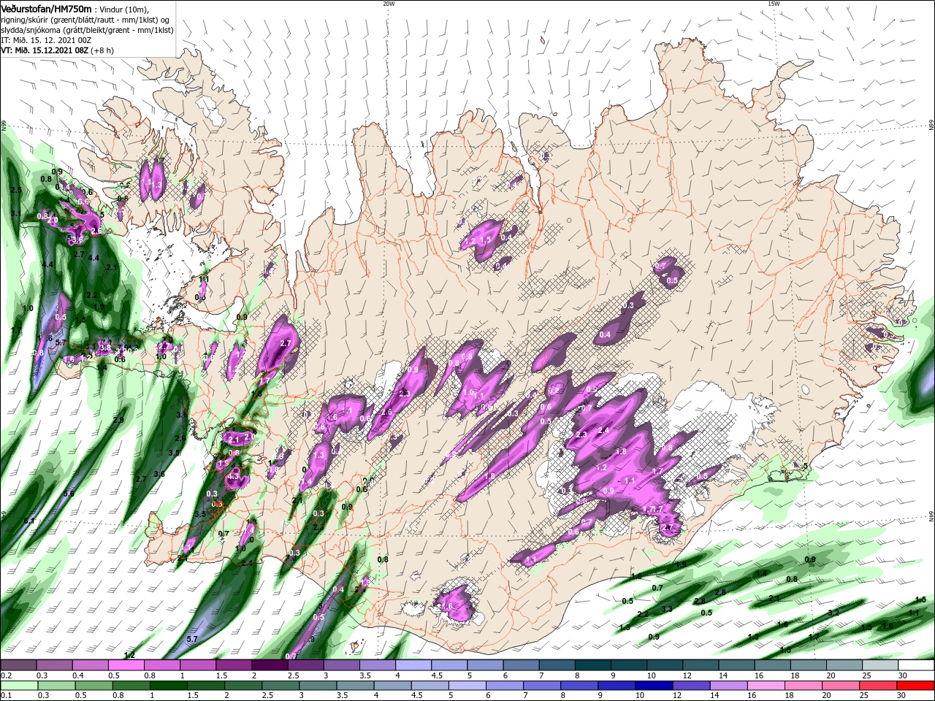935x701 pixels.
Task: Click the red swatch ending the rain scale
Action: [916, 686]
